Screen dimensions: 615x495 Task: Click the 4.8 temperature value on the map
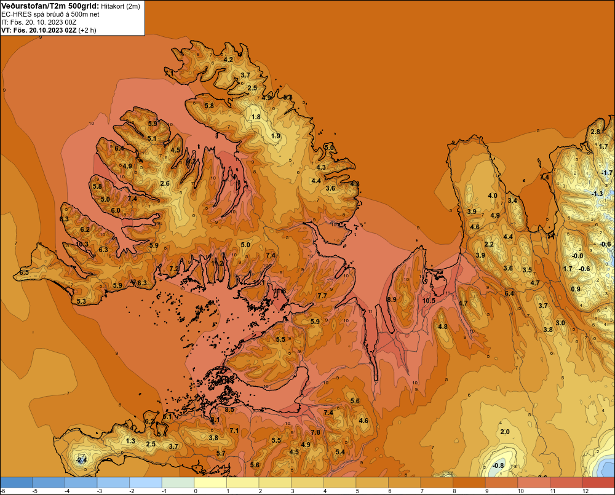coord(443,327)
